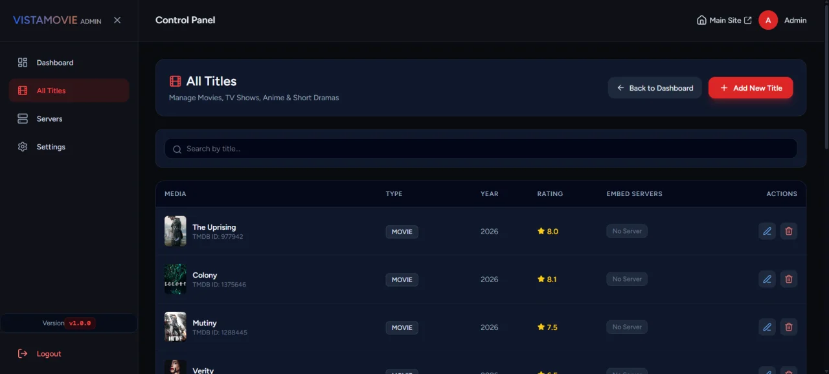Click No Server badge for The Uprising

[627, 231]
